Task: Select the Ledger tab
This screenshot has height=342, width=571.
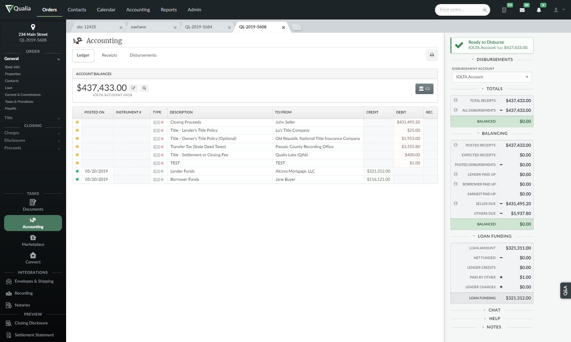Action: coord(83,56)
